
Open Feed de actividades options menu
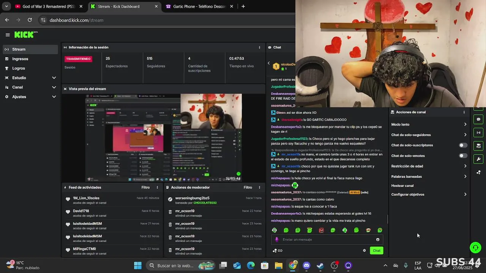coord(157,187)
